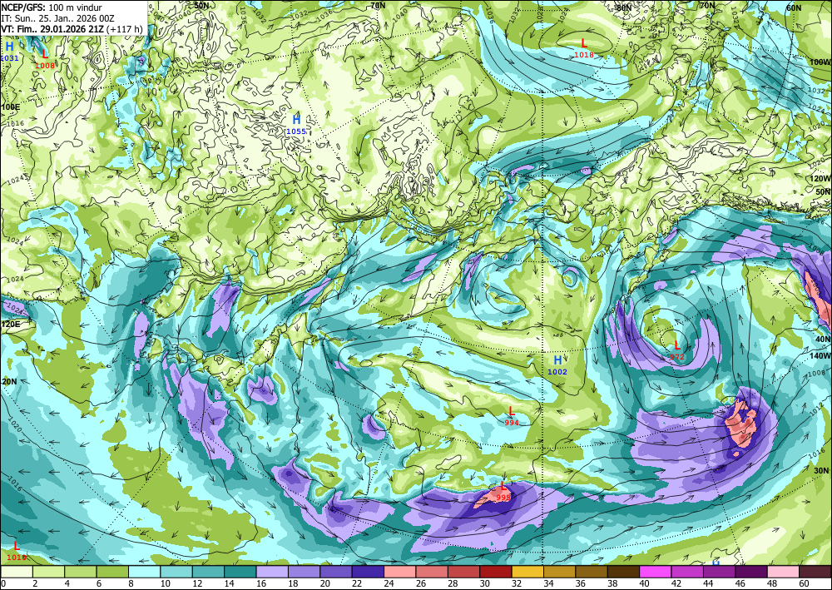Image resolution: width=832 pixels, height=590 pixels.
Task: Pick the light pink 48–60 legend swatch
Action: (783, 572)
